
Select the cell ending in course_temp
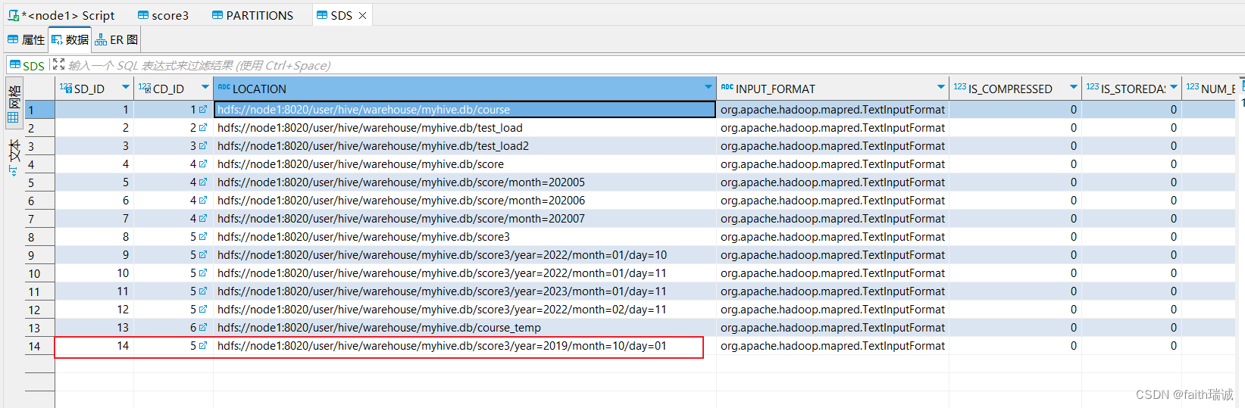(x=465, y=328)
